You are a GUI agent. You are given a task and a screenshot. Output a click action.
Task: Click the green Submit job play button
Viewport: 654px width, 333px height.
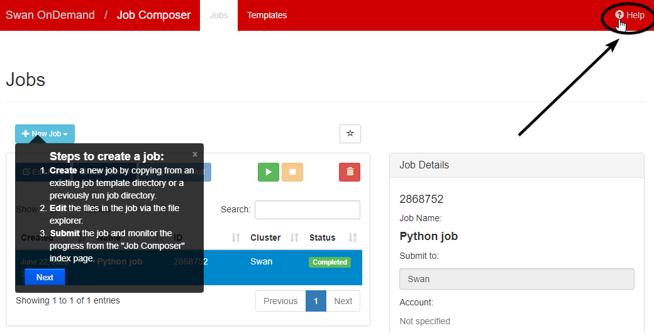[269, 172]
